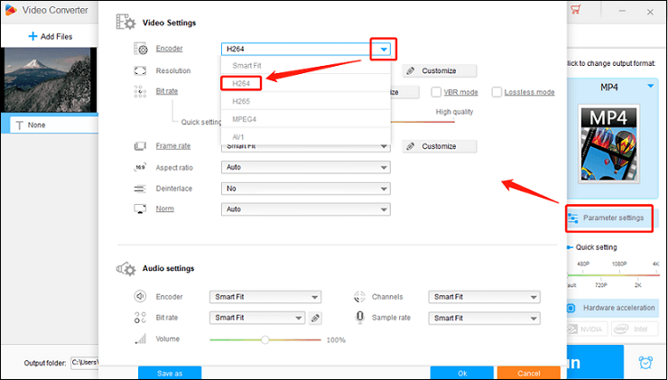
Task: Expand the MP4 output format arrow
Action: pyautogui.click(x=651, y=87)
